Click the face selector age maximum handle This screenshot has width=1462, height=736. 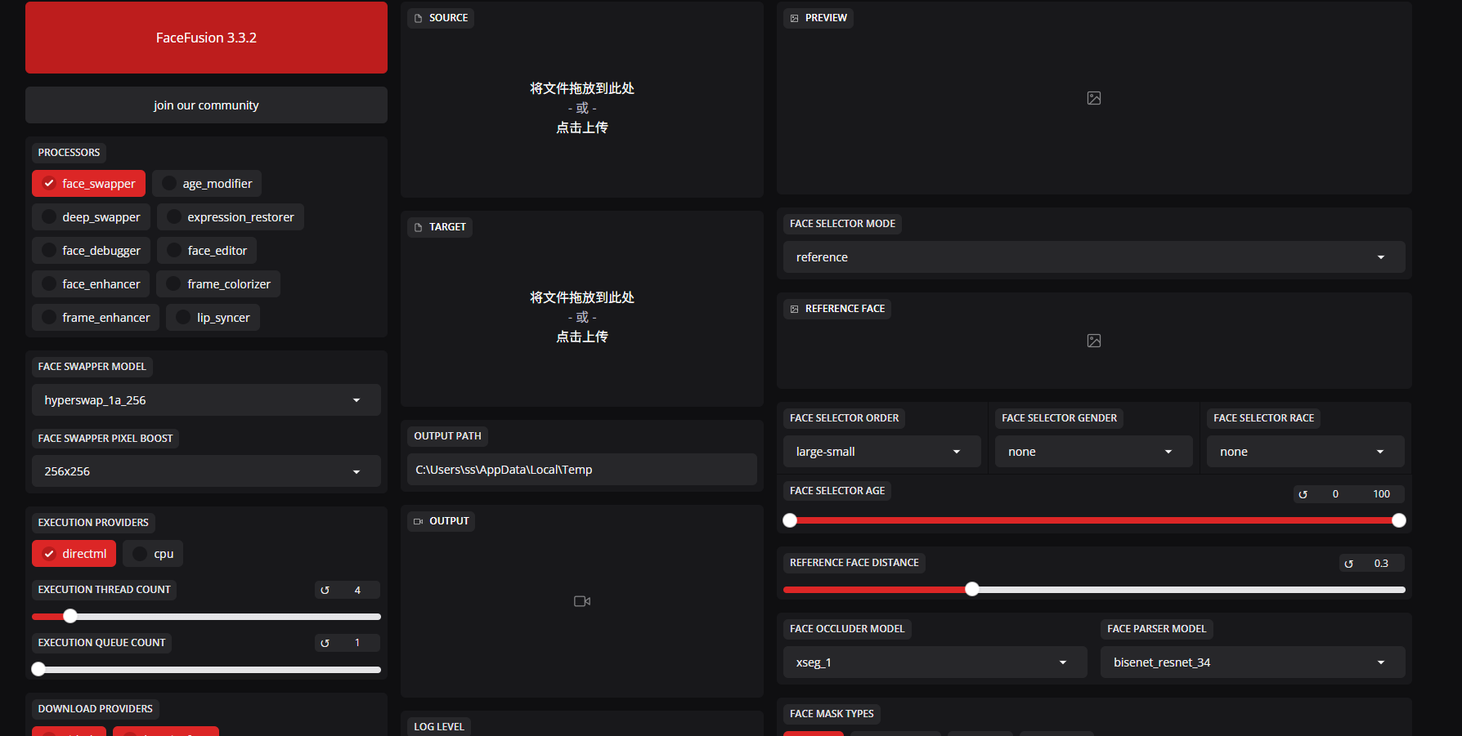1399,520
